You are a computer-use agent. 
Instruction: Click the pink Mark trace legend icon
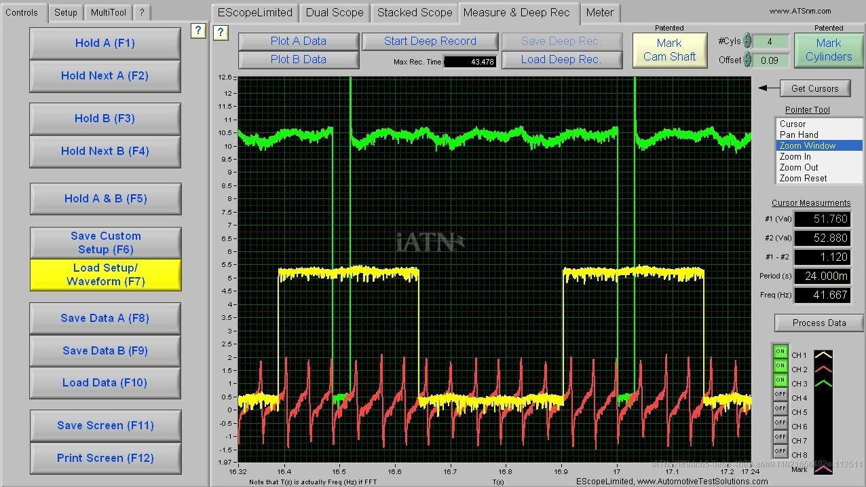tap(823, 469)
